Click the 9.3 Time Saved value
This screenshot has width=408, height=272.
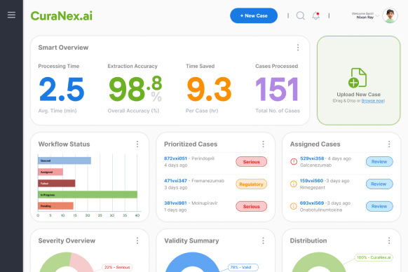[x=209, y=89]
